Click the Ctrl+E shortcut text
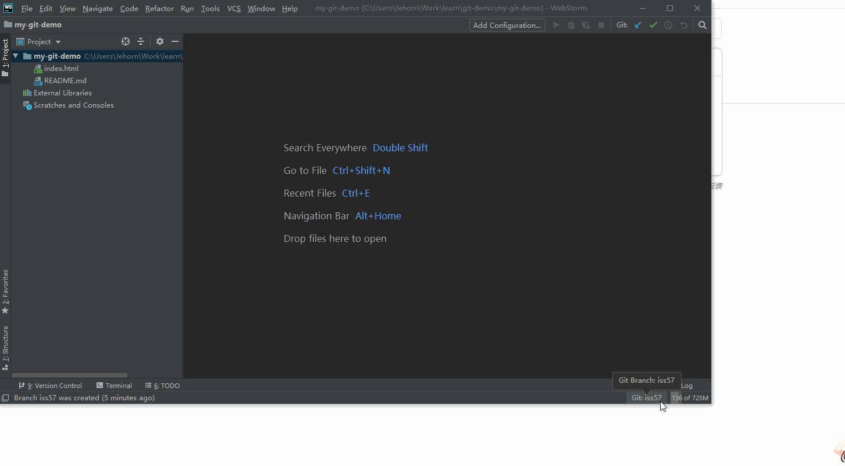 [x=356, y=193]
